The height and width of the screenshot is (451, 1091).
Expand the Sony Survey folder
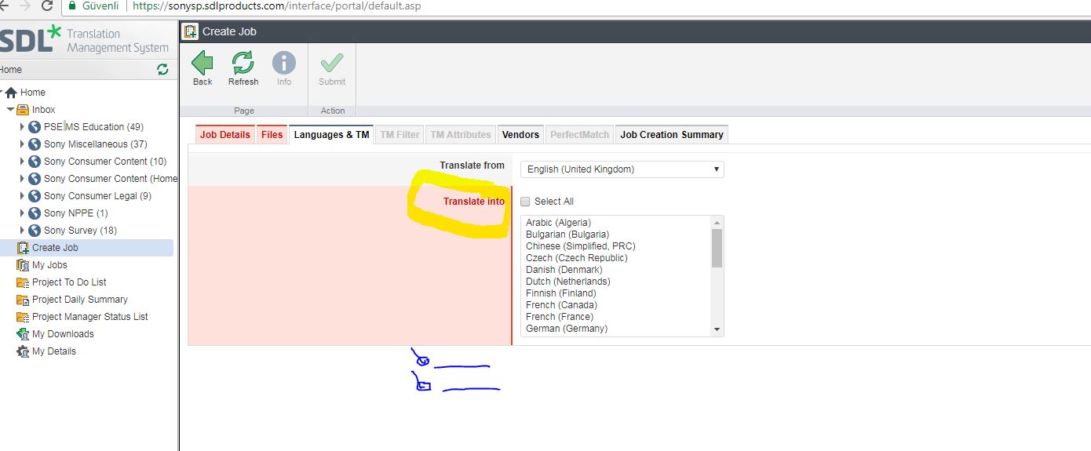click(x=22, y=231)
